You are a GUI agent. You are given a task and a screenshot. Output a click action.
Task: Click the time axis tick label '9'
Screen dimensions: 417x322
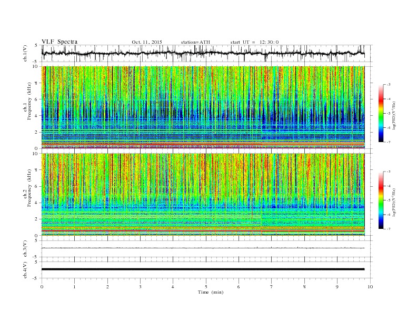point(337,287)
